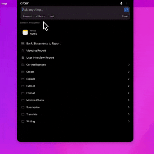Image resolution: width=154 pixels, height=154 pixels.
Task: Click the ? help link
Action: 125,16
